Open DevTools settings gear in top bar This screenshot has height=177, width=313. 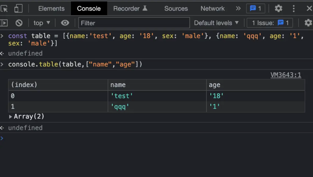(278, 8)
